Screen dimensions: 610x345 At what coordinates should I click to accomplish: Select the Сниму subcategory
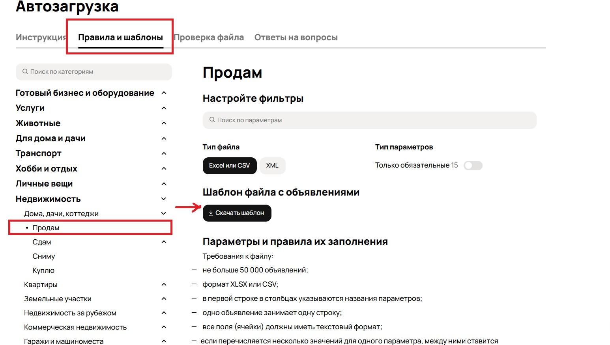click(x=44, y=256)
